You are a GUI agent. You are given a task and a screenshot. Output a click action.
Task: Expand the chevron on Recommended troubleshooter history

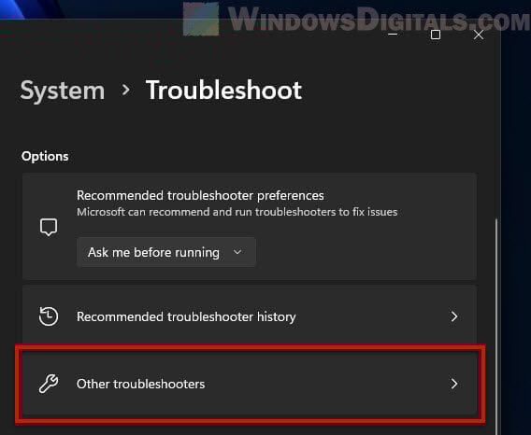(454, 316)
